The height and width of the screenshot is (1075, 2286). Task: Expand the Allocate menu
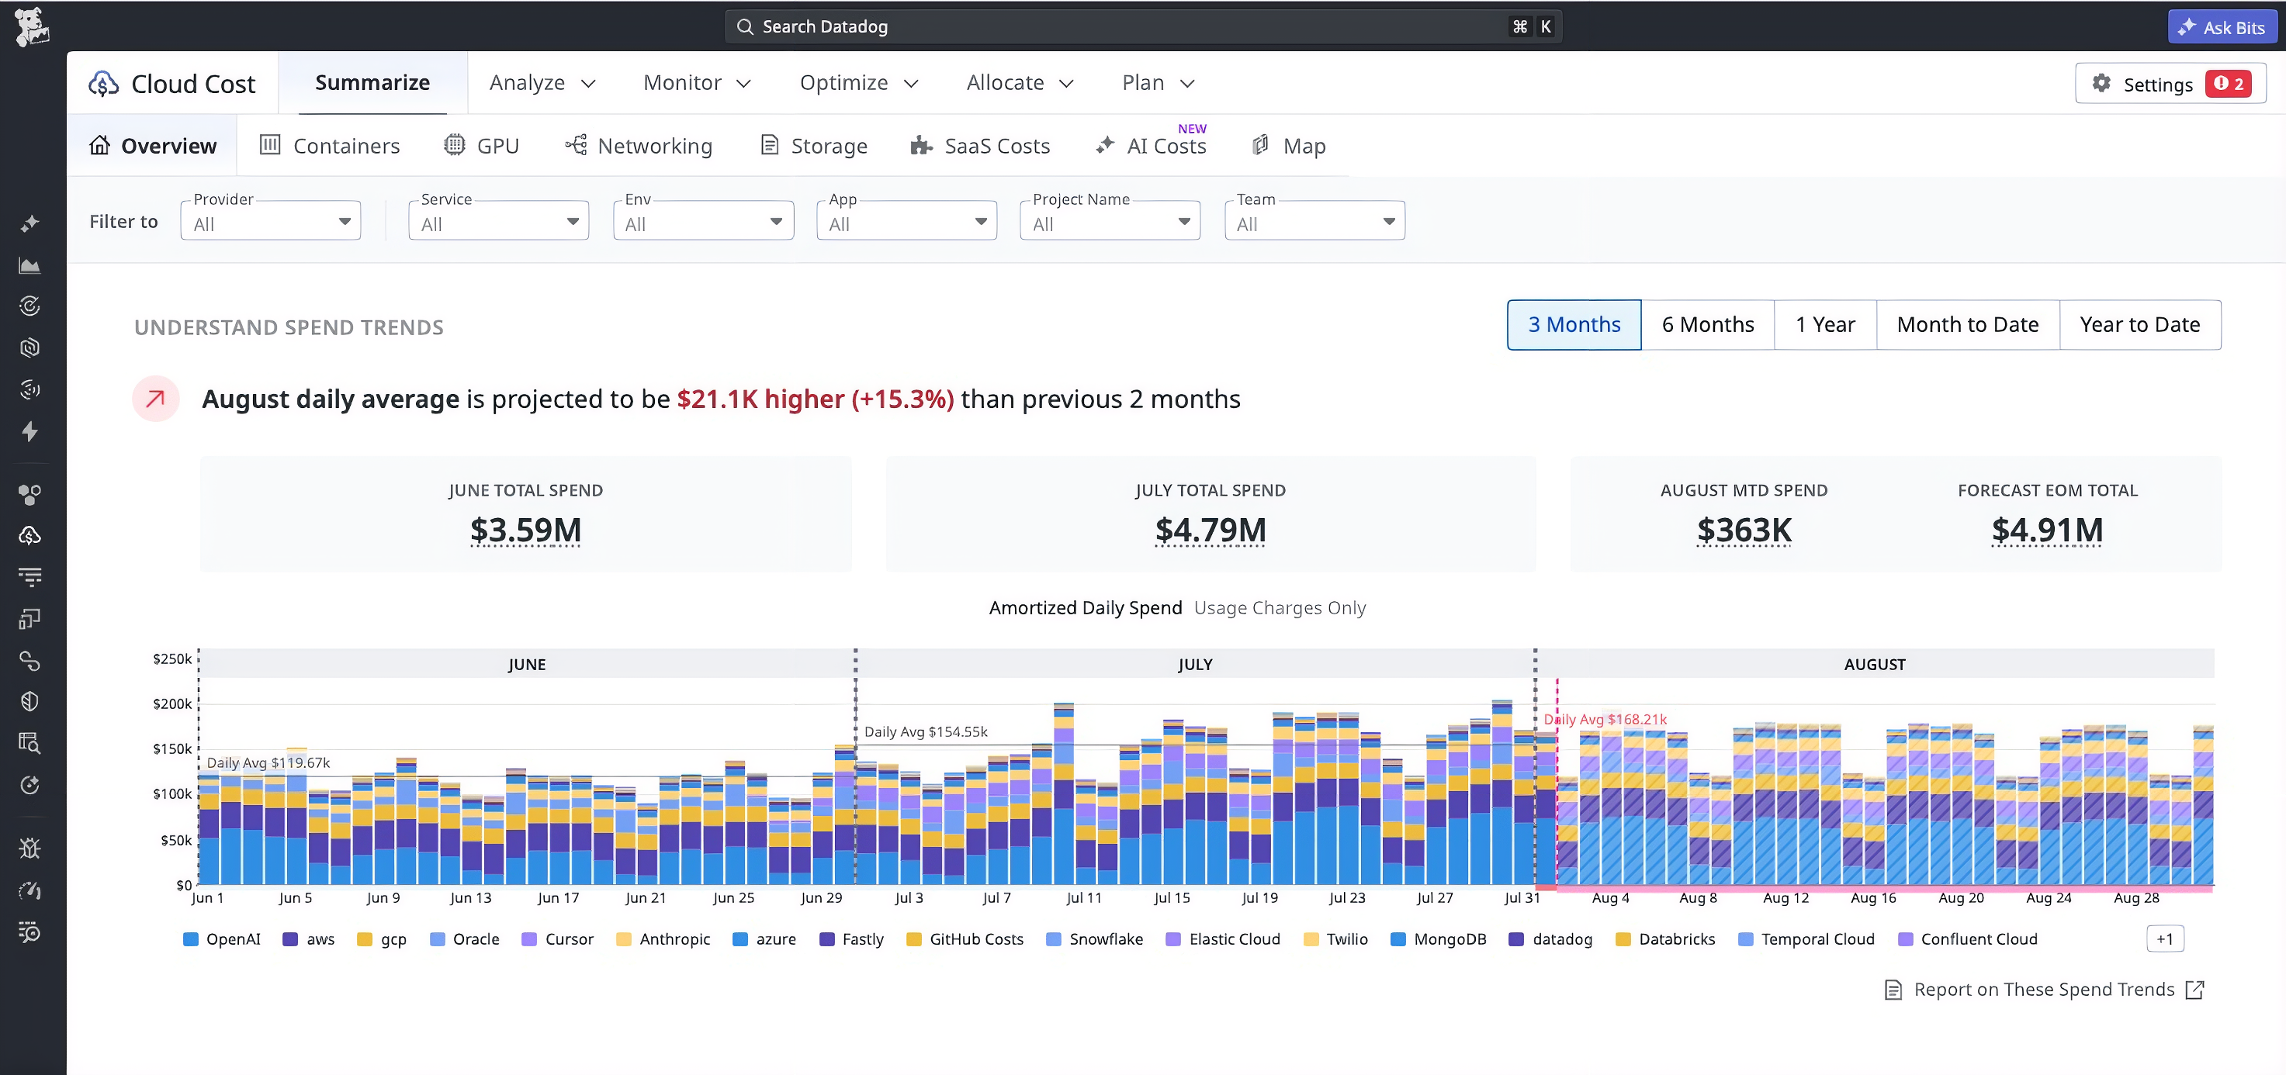click(1020, 82)
